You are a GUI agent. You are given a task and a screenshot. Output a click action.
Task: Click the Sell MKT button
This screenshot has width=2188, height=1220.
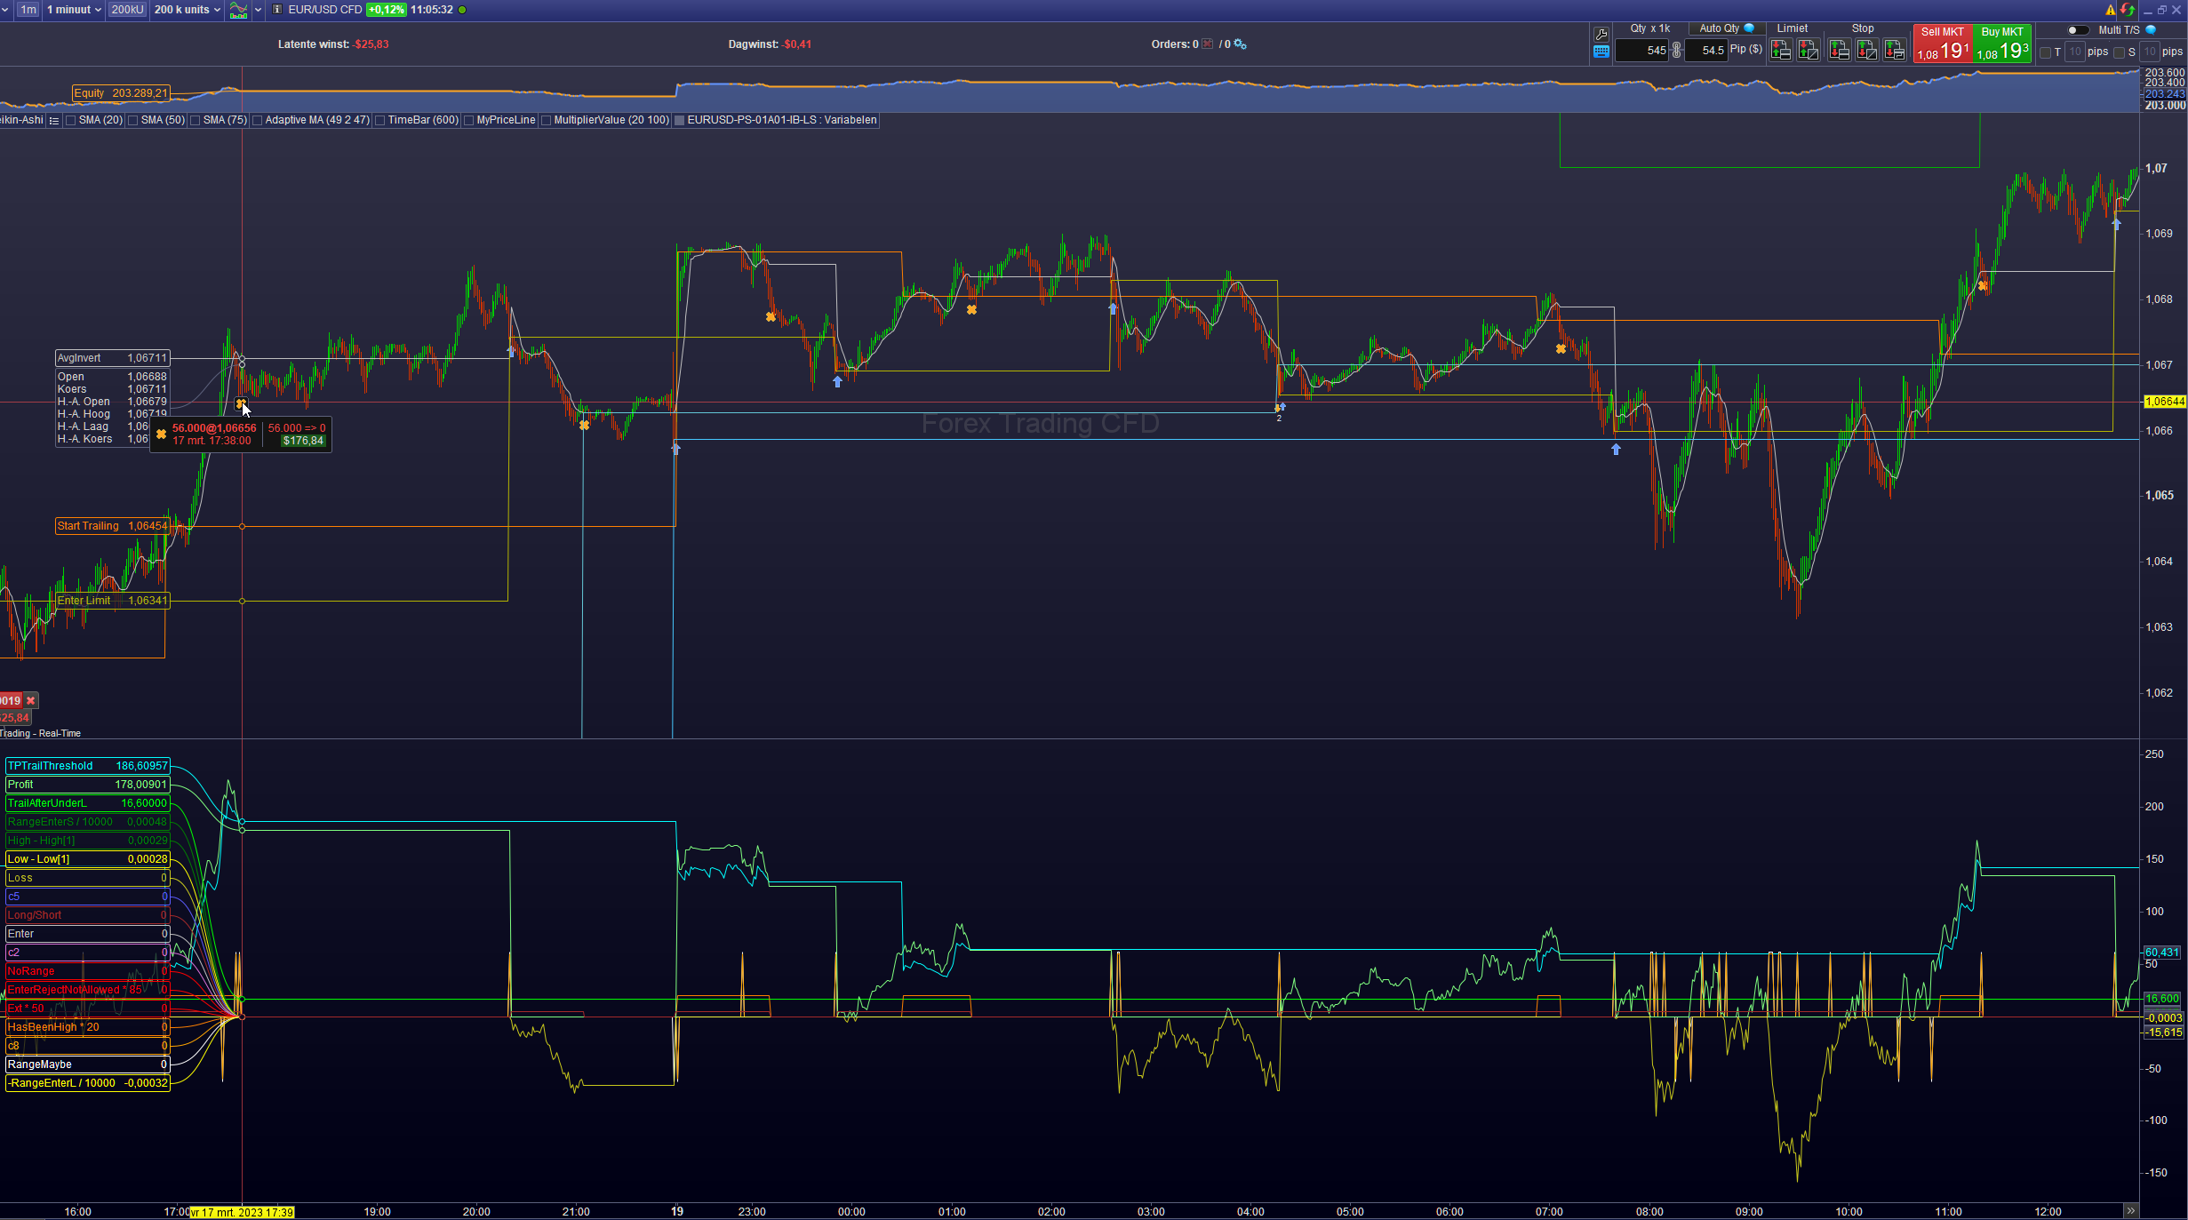coord(1943,44)
